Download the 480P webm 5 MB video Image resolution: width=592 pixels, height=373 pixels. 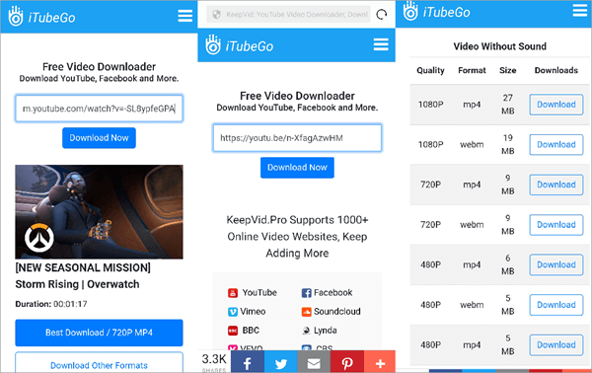click(x=556, y=305)
